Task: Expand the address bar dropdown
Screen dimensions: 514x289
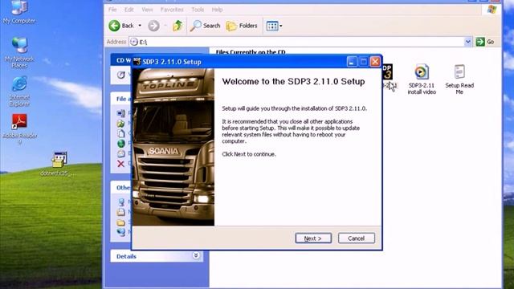Action: (467, 42)
